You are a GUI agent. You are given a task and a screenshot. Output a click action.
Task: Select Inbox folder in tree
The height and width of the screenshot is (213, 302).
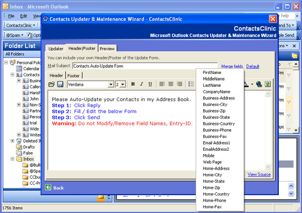pyautogui.click(x=28, y=159)
